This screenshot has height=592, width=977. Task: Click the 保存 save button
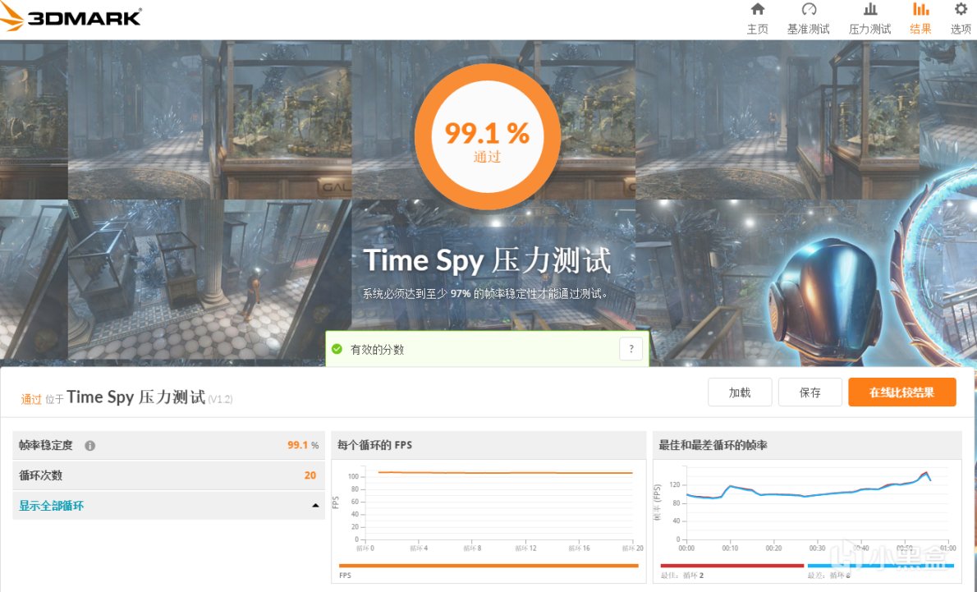pyautogui.click(x=810, y=392)
